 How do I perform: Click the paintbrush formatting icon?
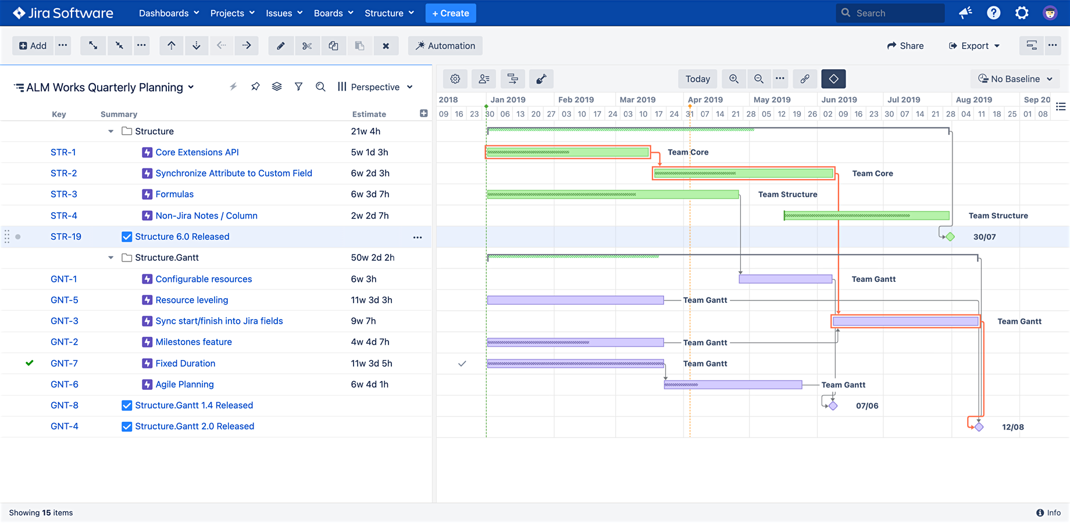tap(541, 79)
